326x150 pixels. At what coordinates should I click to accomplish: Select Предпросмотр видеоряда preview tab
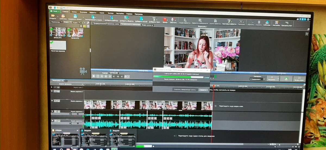[131, 24]
